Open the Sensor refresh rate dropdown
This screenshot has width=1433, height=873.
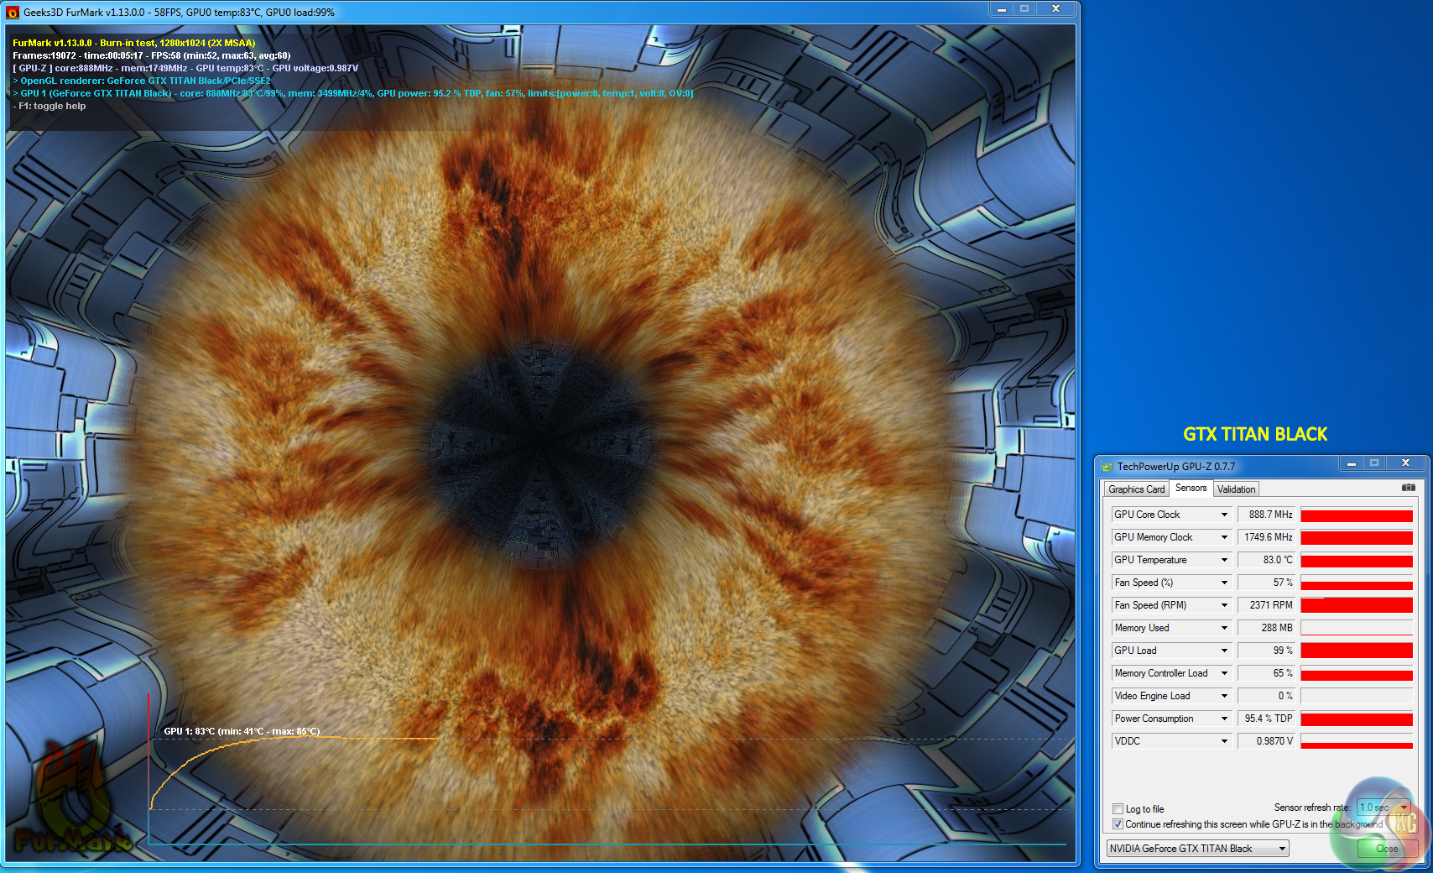click(1404, 808)
